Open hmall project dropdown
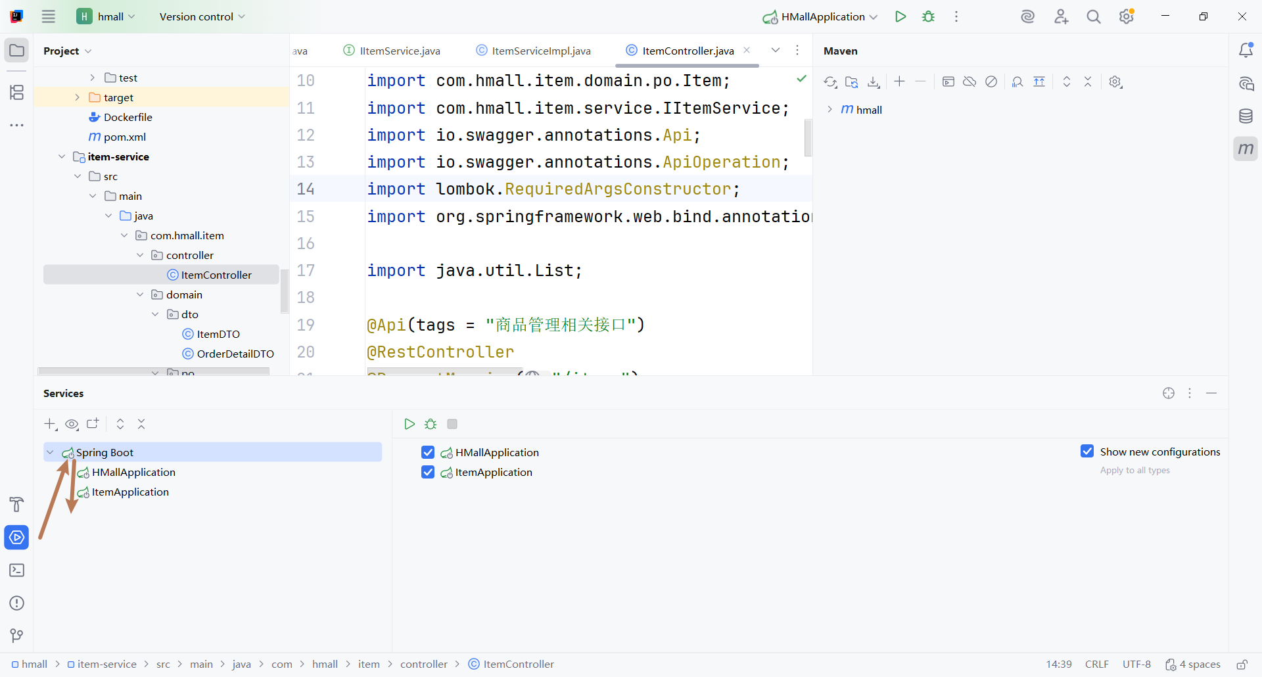Screen dimensions: 1262x677 pos(106,16)
